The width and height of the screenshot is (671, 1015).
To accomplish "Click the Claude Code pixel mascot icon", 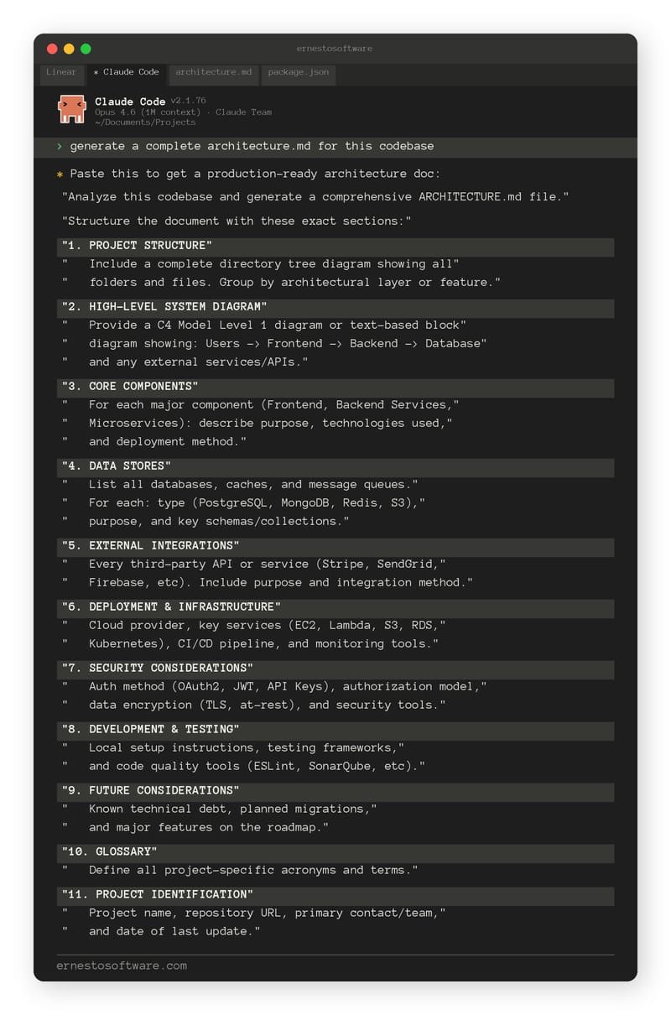I will click(71, 109).
